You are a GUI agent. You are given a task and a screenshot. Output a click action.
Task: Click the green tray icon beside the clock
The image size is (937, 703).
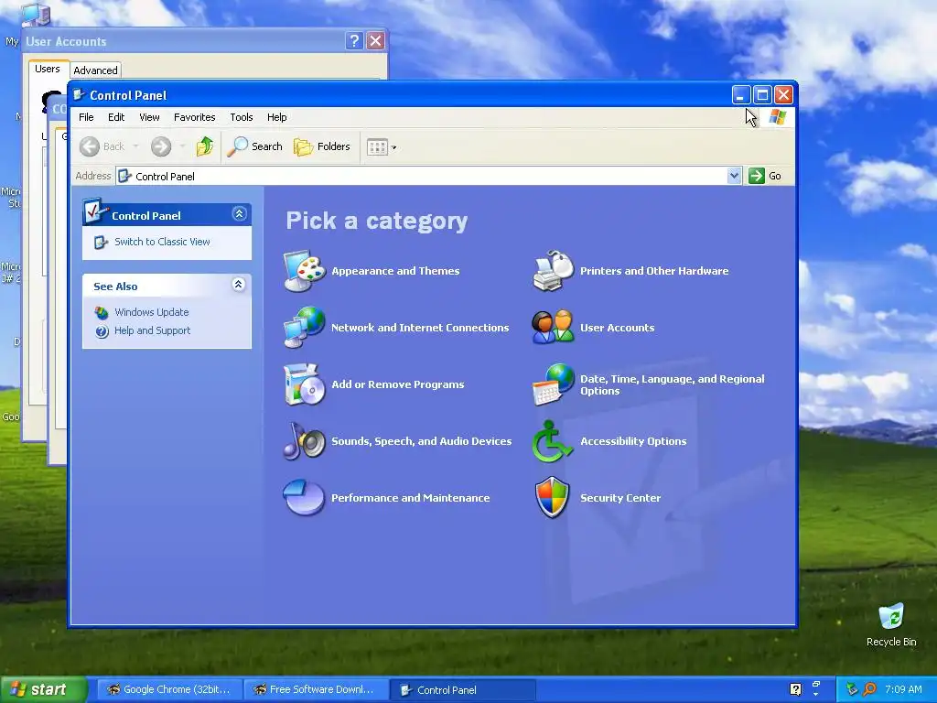click(852, 689)
